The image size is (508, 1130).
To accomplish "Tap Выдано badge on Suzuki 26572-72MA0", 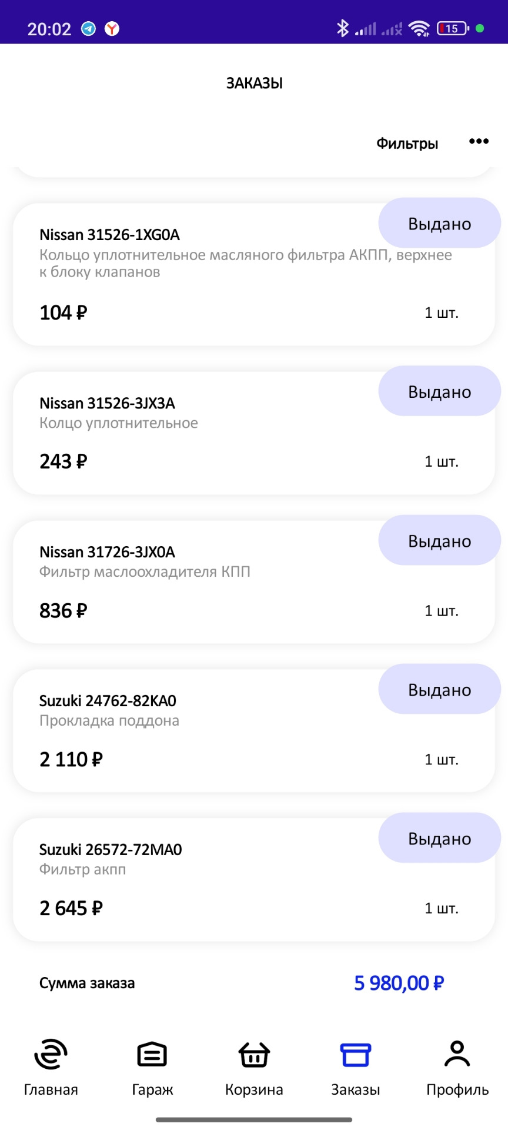I will [x=439, y=839].
